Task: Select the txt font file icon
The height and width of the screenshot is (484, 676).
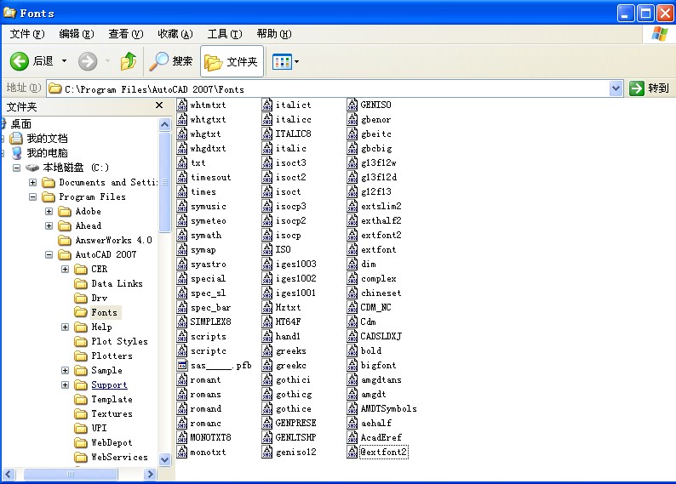Action: click(x=182, y=162)
